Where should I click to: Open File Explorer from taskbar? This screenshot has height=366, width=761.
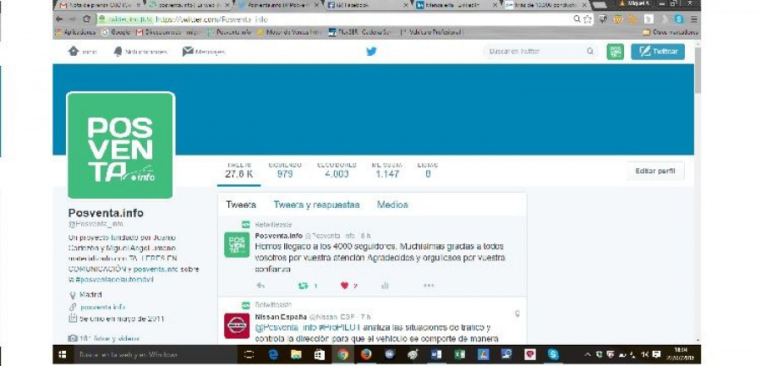click(296, 354)
